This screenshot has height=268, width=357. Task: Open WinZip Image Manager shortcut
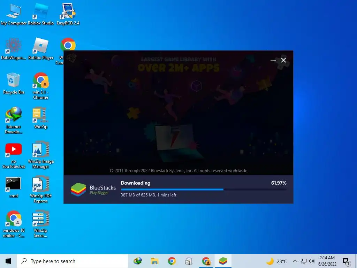41,155
